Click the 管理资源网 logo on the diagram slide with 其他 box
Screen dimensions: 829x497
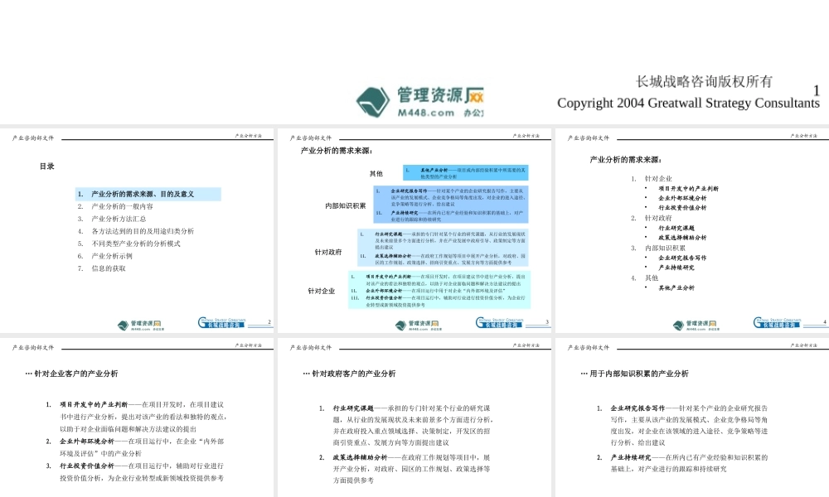(417, 325)
